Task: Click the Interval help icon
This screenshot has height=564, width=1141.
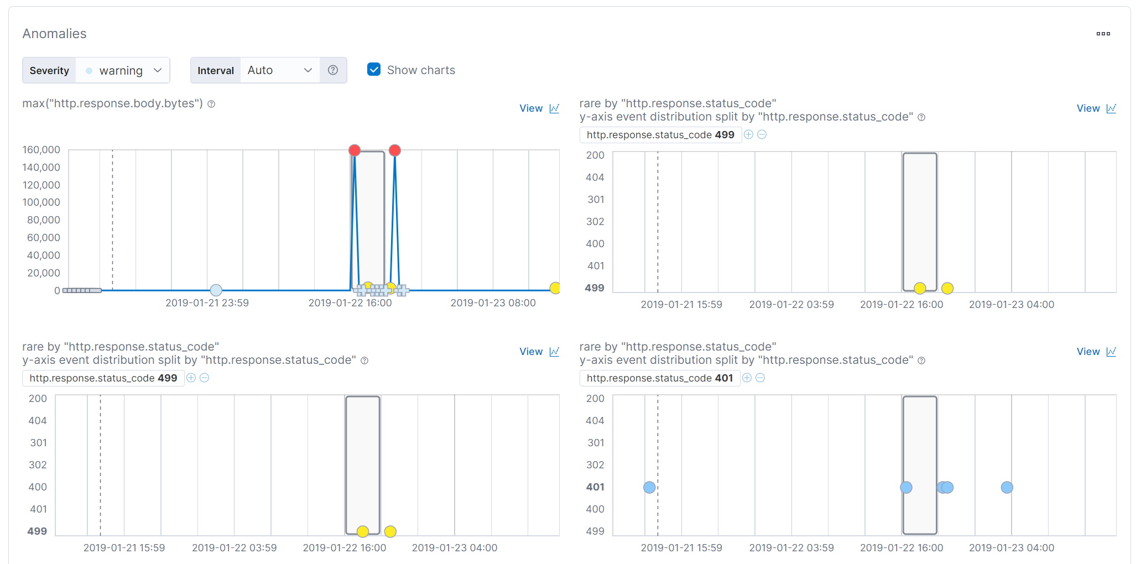Action: tap(332, 70)
